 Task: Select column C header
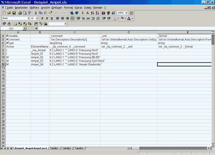coord(75,32)
